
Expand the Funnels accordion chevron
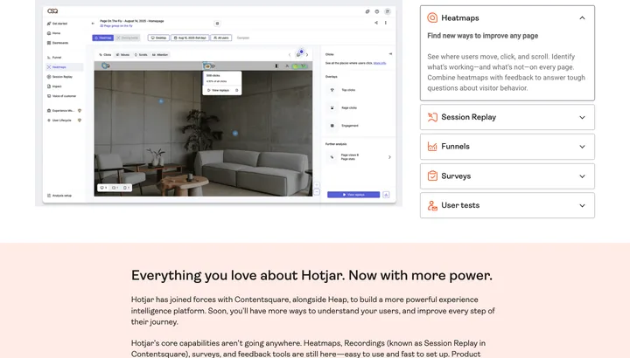coord(582,147)
